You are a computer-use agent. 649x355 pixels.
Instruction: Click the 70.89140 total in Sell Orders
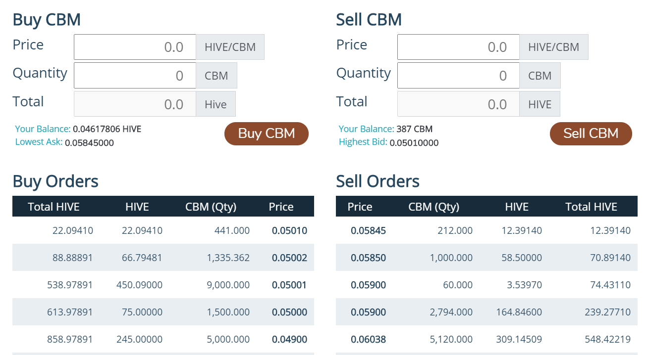point(610,258)
